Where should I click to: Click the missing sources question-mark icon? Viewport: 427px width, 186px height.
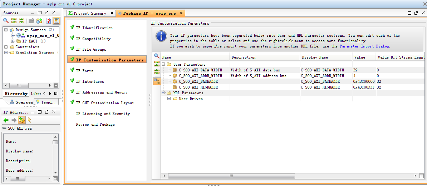(49, 21)
